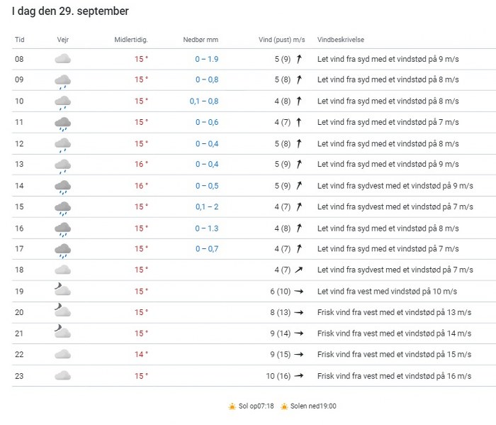Image resolution: width=496 pixels, height=425 pixels.
Task: Select the Vindbeskrivelse column header
Action: [341, 40]
